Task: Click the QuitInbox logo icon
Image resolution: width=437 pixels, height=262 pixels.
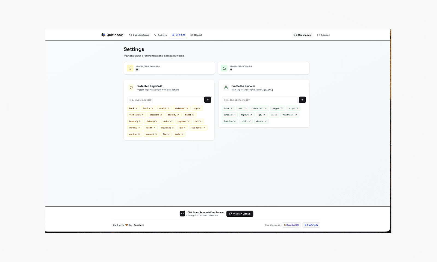Action: [103, 35]
